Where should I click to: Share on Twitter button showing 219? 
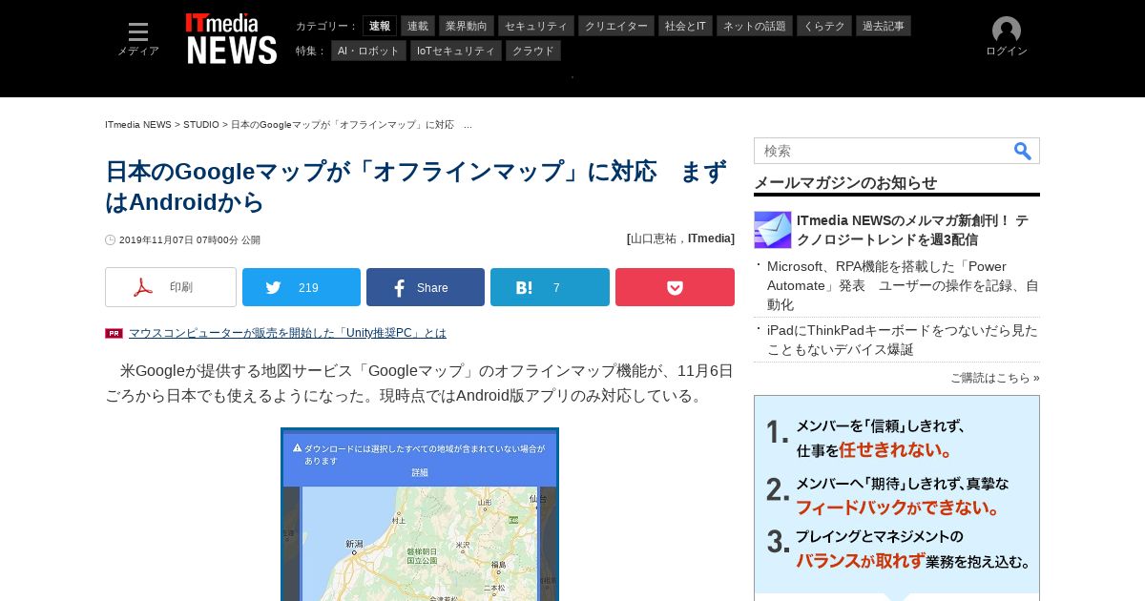pyautogui.click(x=302, y=287)
